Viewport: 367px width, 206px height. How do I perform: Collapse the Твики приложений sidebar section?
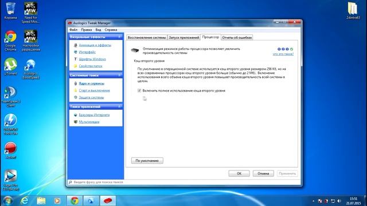pos(120,106)
